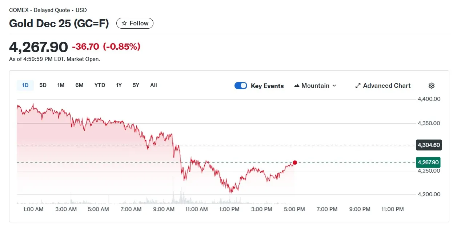Select the YTD range tab
The image size is (453, 226).
100,85
